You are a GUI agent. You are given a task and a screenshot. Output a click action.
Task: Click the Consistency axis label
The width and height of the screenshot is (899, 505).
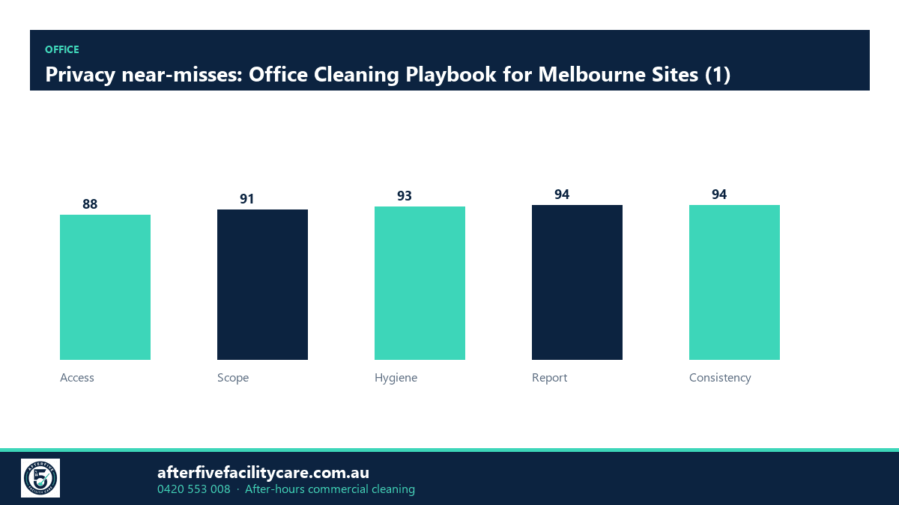pyautogui.click(x=720, y=378)
